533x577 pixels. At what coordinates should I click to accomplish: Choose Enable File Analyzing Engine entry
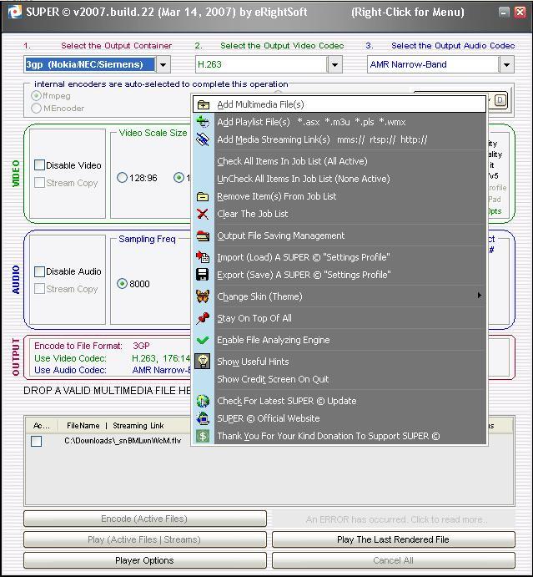click(x=339, y=340)
